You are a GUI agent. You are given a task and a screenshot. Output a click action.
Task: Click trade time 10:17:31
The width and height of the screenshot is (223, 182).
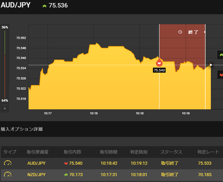point(109,175)
